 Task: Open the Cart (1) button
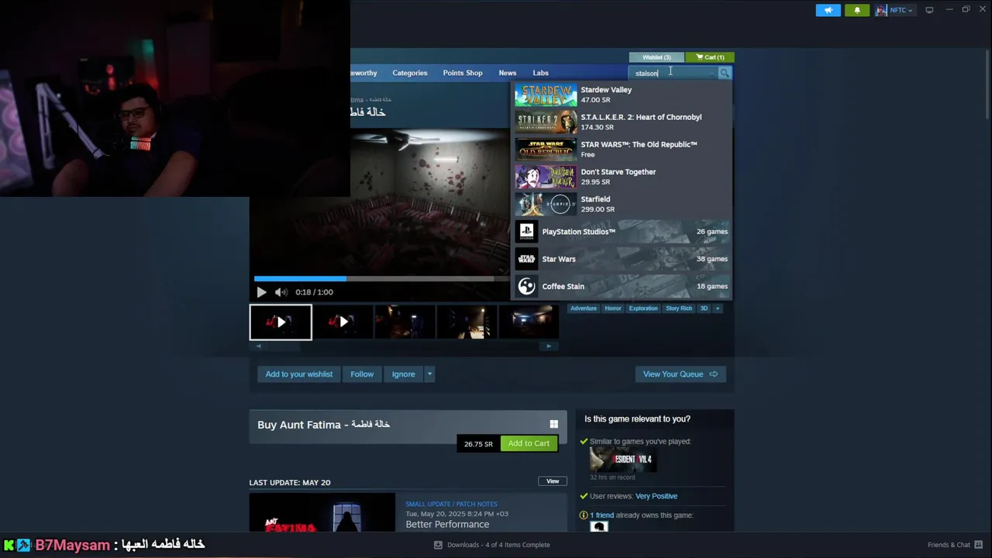(710, 57)
